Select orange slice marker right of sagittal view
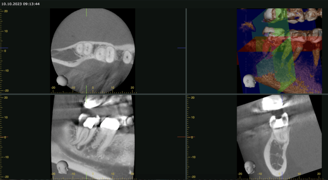Image resolution: width=328 pixels, height=180 pixels. coord(181,137)
